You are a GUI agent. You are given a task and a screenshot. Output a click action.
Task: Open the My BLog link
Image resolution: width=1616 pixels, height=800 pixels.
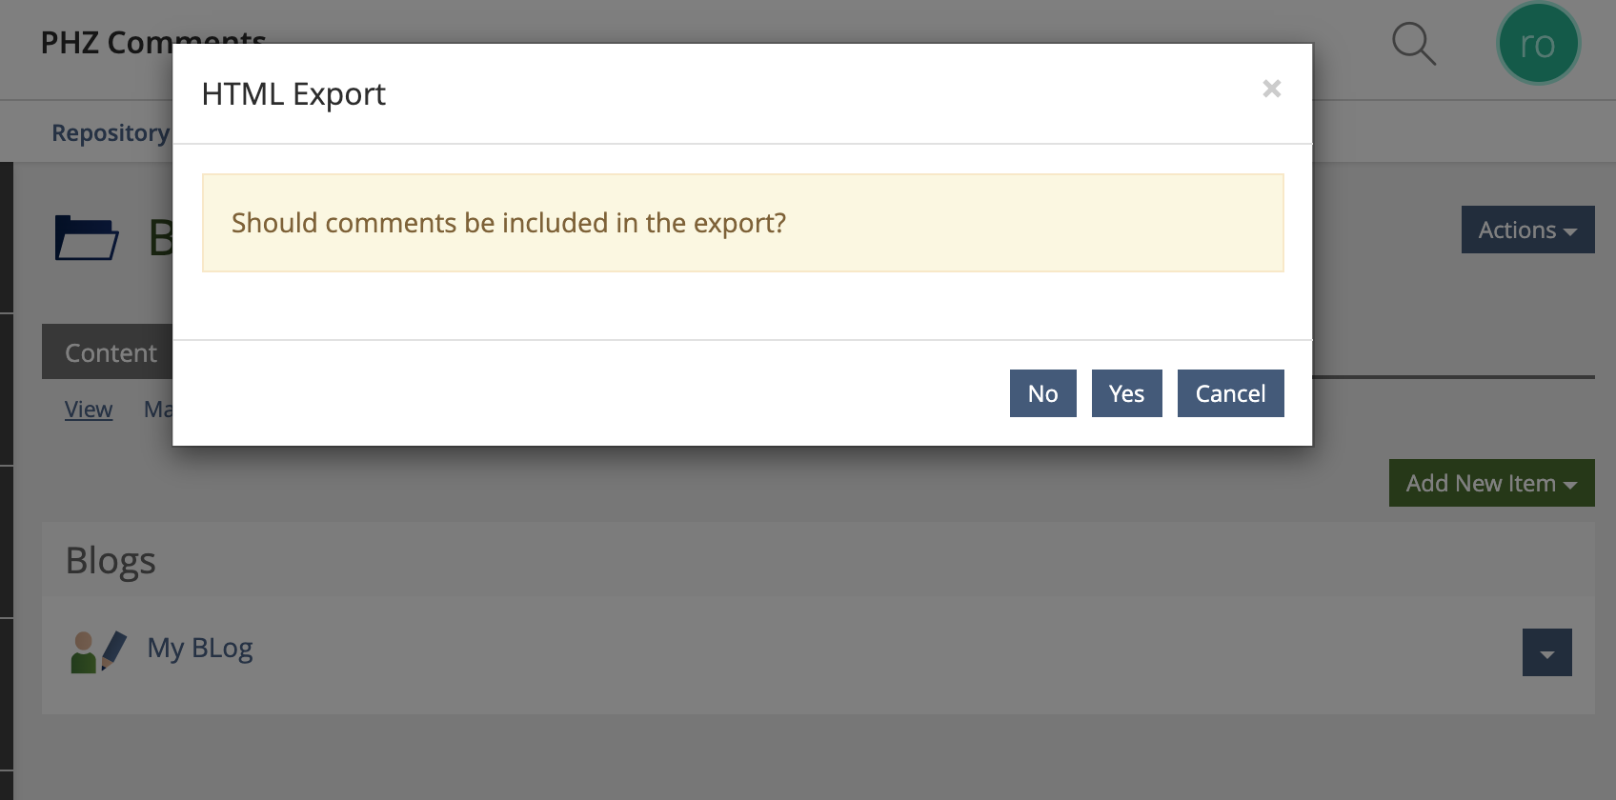200,648
